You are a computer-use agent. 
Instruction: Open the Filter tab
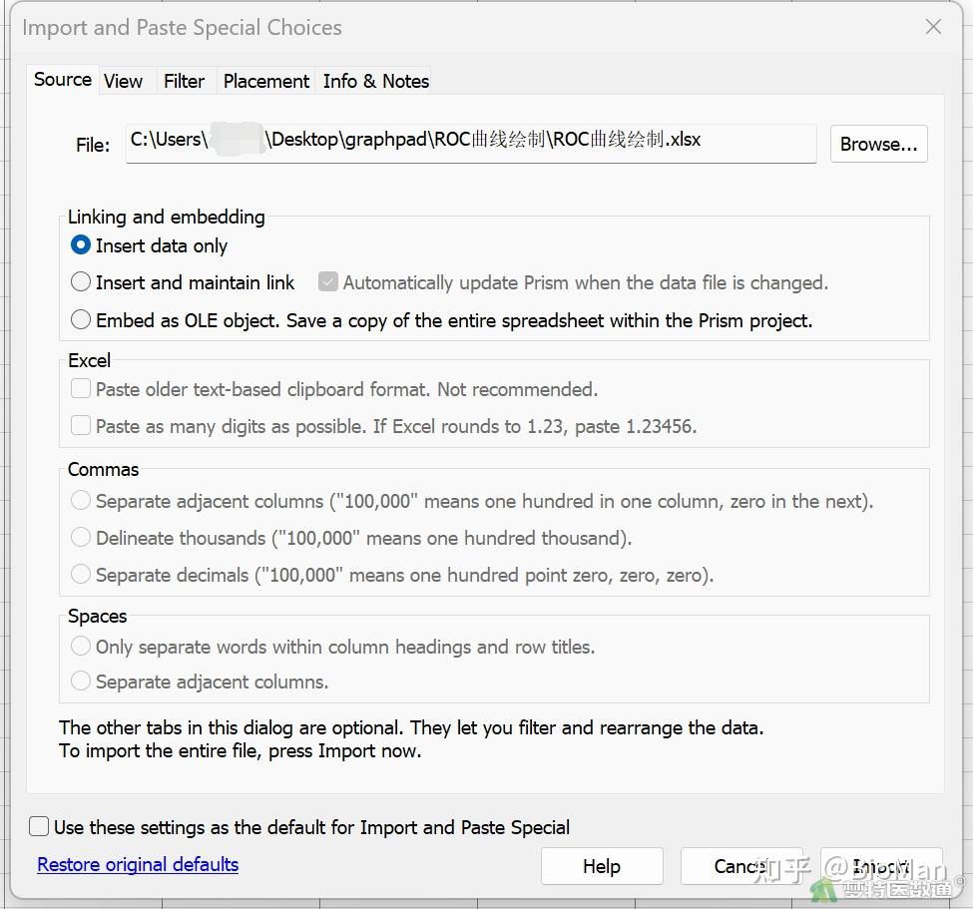tap(184, 82)
